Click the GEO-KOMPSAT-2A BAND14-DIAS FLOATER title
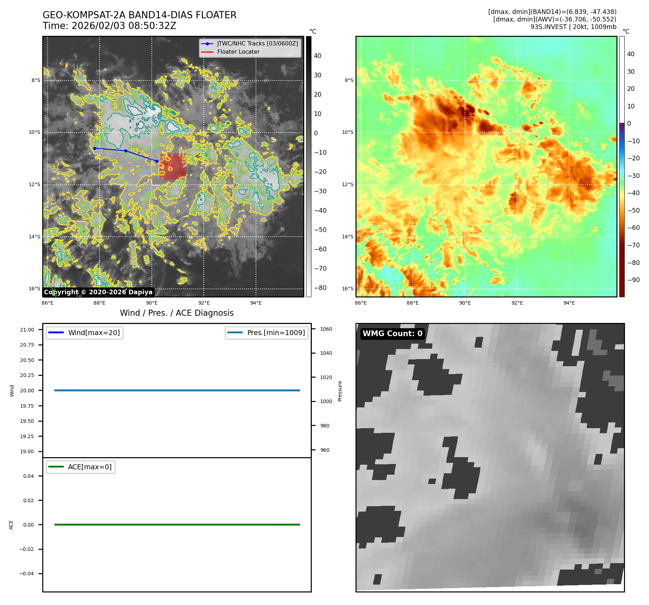The width and height of the screenshot is (649, 605). [140, 15]
